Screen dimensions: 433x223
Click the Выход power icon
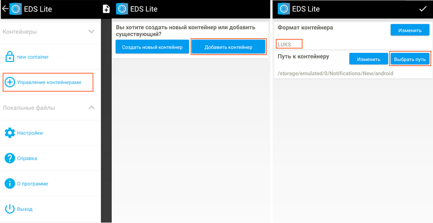pos(9,209)
